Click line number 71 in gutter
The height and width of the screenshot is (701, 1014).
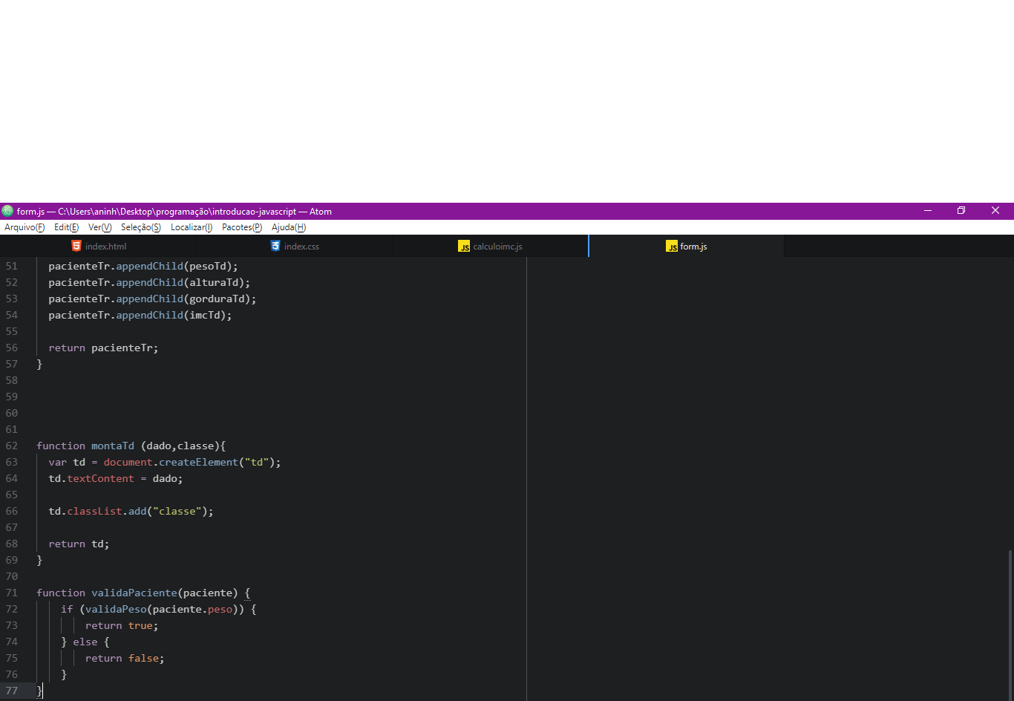(12, 593)
